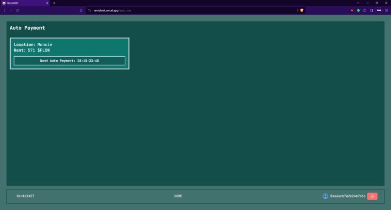Click the Auto Payment heading
Screen dimensions: 391x210
(x=28, y=28)
